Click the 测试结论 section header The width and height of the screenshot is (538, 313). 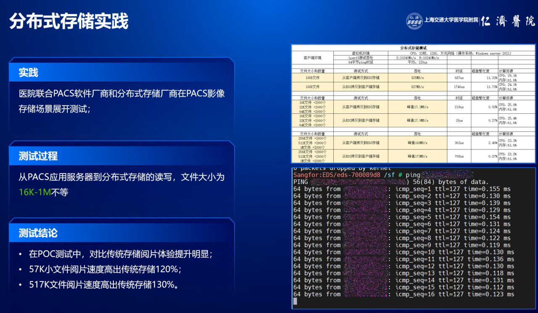pos(38,233)
